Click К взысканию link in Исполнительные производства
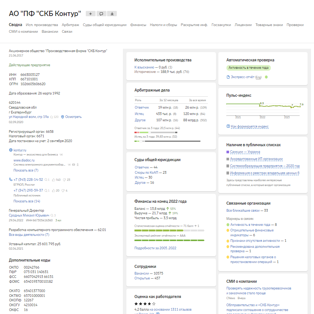Image resolution: width=314 pixels, height=314 pixels. coord(144,67)
